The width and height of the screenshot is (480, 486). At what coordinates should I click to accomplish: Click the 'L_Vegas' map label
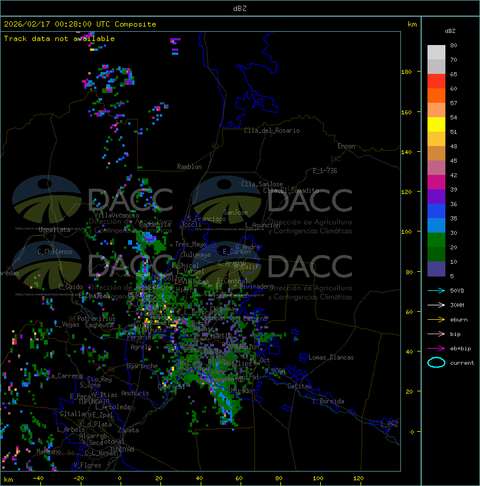(x=67, y=324)
